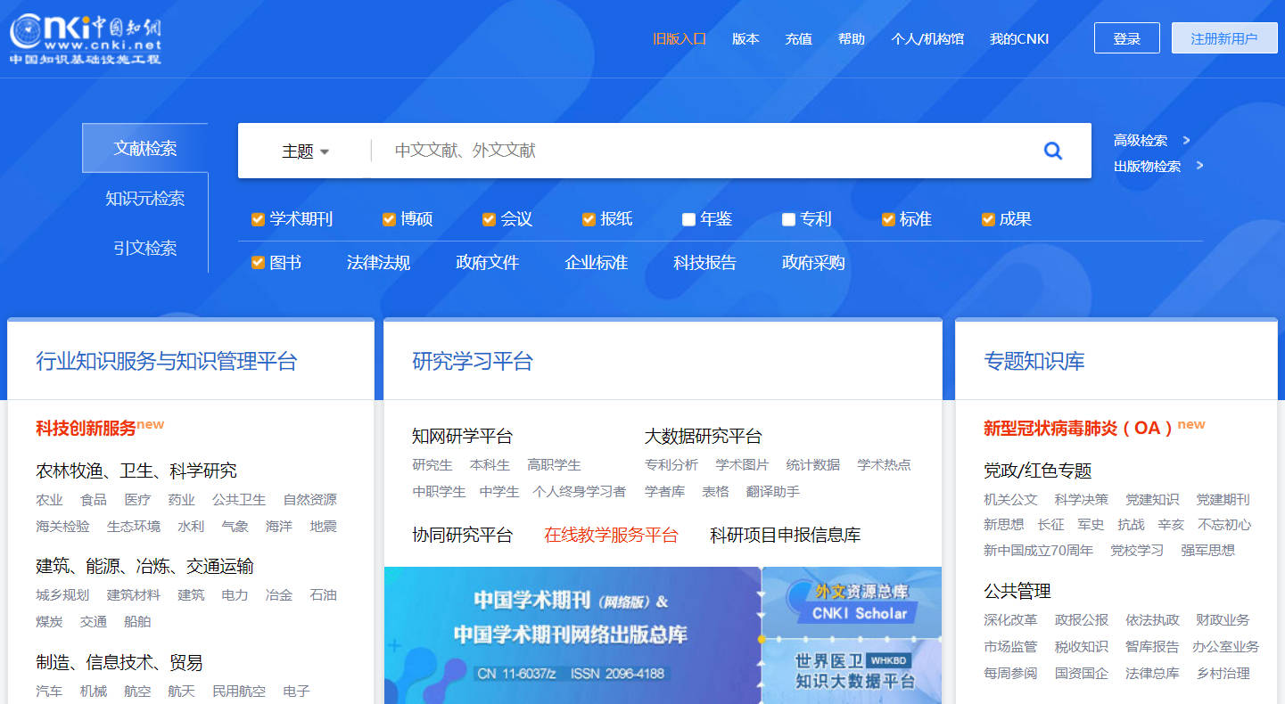This screenshot has width=1285, height=704.
Task: Uncheck the 会议 checkbox
Action: 489,219
